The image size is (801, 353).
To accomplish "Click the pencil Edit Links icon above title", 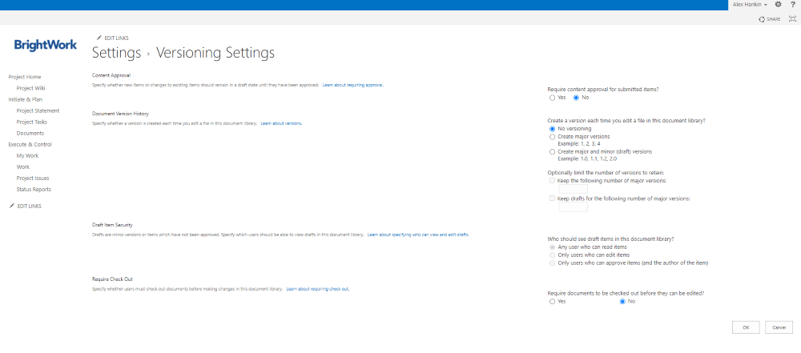I will 99,38.
